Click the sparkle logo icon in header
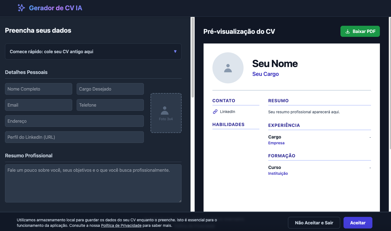Viewport: 391px width, 231px height. click(x=21, y=8)
